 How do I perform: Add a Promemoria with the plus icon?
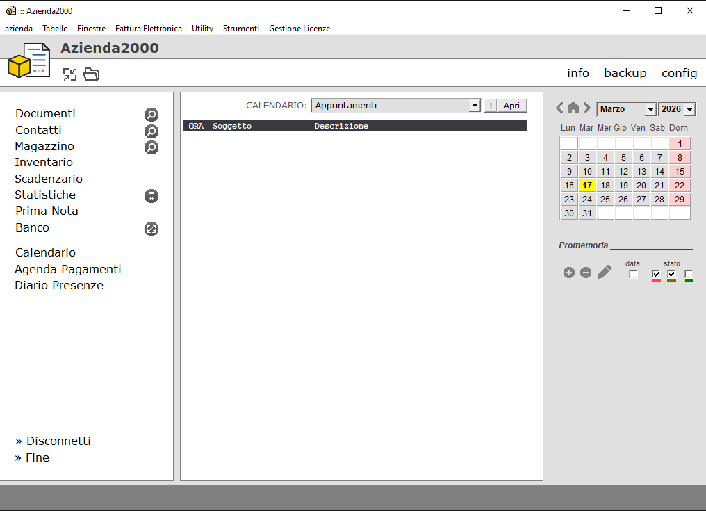(569, 273)
